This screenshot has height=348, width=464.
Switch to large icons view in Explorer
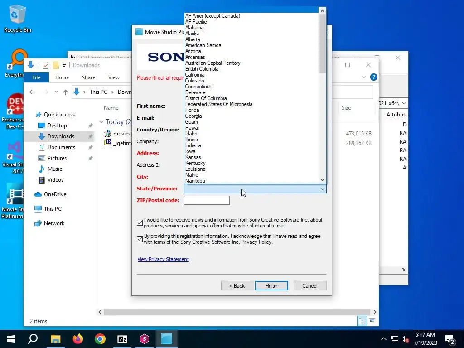pyautogui.click(x=372, y=321)
